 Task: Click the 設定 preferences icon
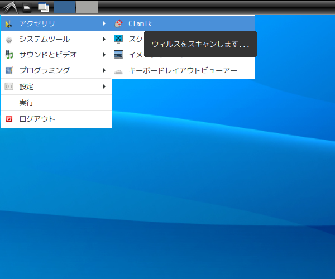(9, 86)
